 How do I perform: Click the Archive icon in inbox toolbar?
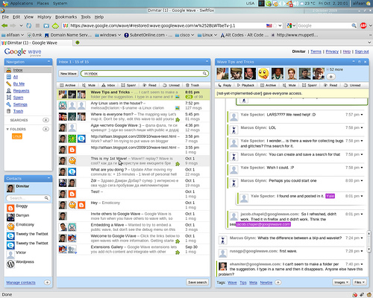point(62,85)
